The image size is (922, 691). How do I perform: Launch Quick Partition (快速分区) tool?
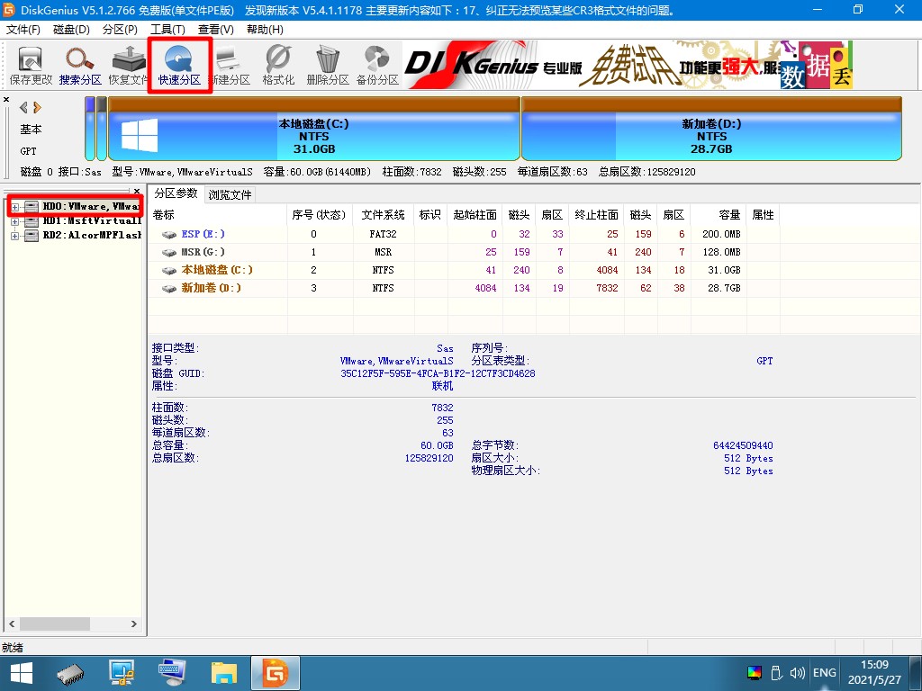(179, 65)
